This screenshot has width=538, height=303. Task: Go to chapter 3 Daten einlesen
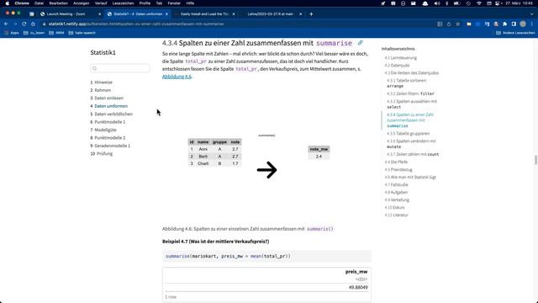point(107,98)
